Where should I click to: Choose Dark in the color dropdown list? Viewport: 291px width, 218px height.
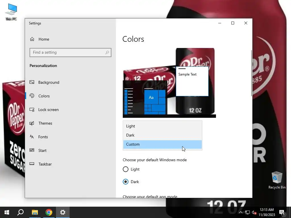[x=162, y=135]
